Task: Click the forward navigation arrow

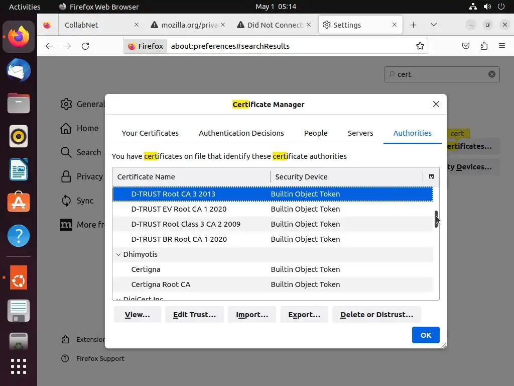Action: [x=67, y=46]
